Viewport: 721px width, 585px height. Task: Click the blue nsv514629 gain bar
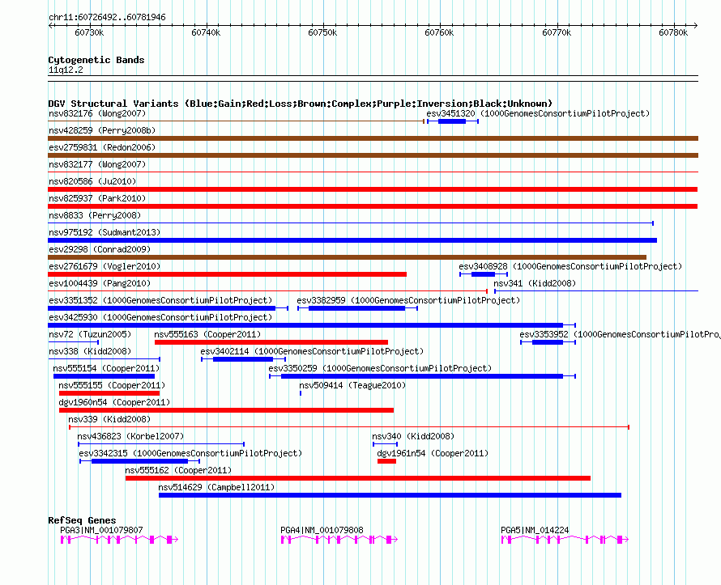pos(390,495)
